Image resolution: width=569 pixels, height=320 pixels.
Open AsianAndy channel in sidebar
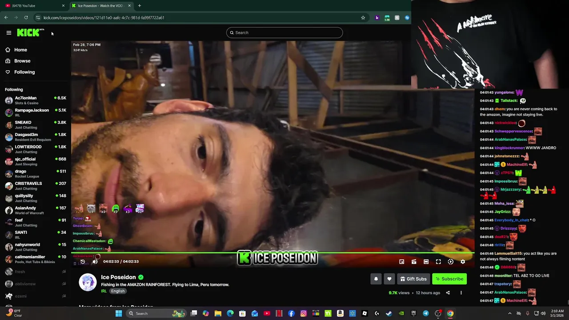click(36, 210)
